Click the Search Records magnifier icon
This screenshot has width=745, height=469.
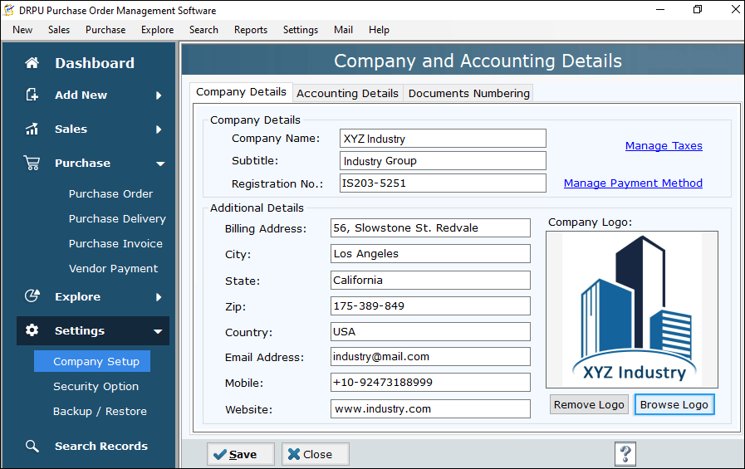tap(32, 446)
